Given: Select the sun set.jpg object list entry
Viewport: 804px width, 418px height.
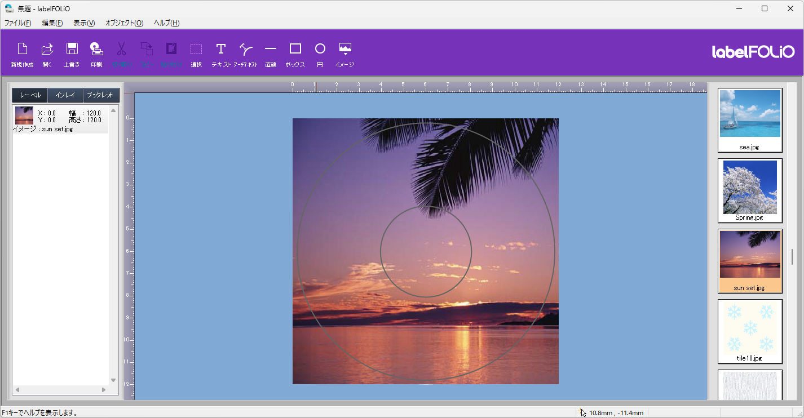Looking at the screenshot, I should [x=60, y=119].
